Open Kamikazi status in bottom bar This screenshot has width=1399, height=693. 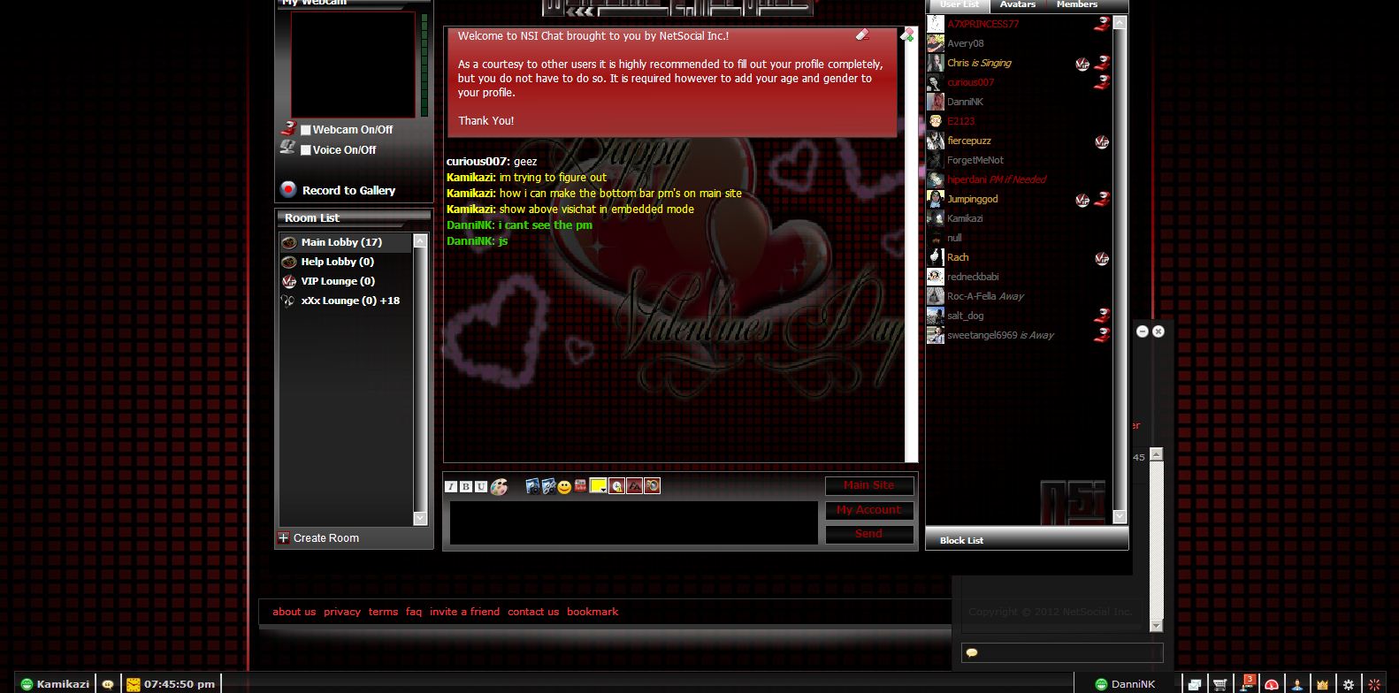pyautogui.click(x=55, y=684)
